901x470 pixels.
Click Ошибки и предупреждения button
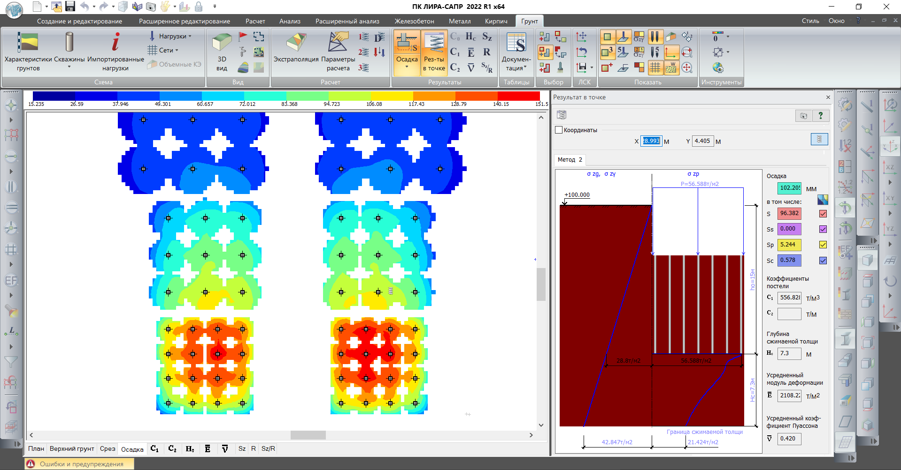[80, 464]
